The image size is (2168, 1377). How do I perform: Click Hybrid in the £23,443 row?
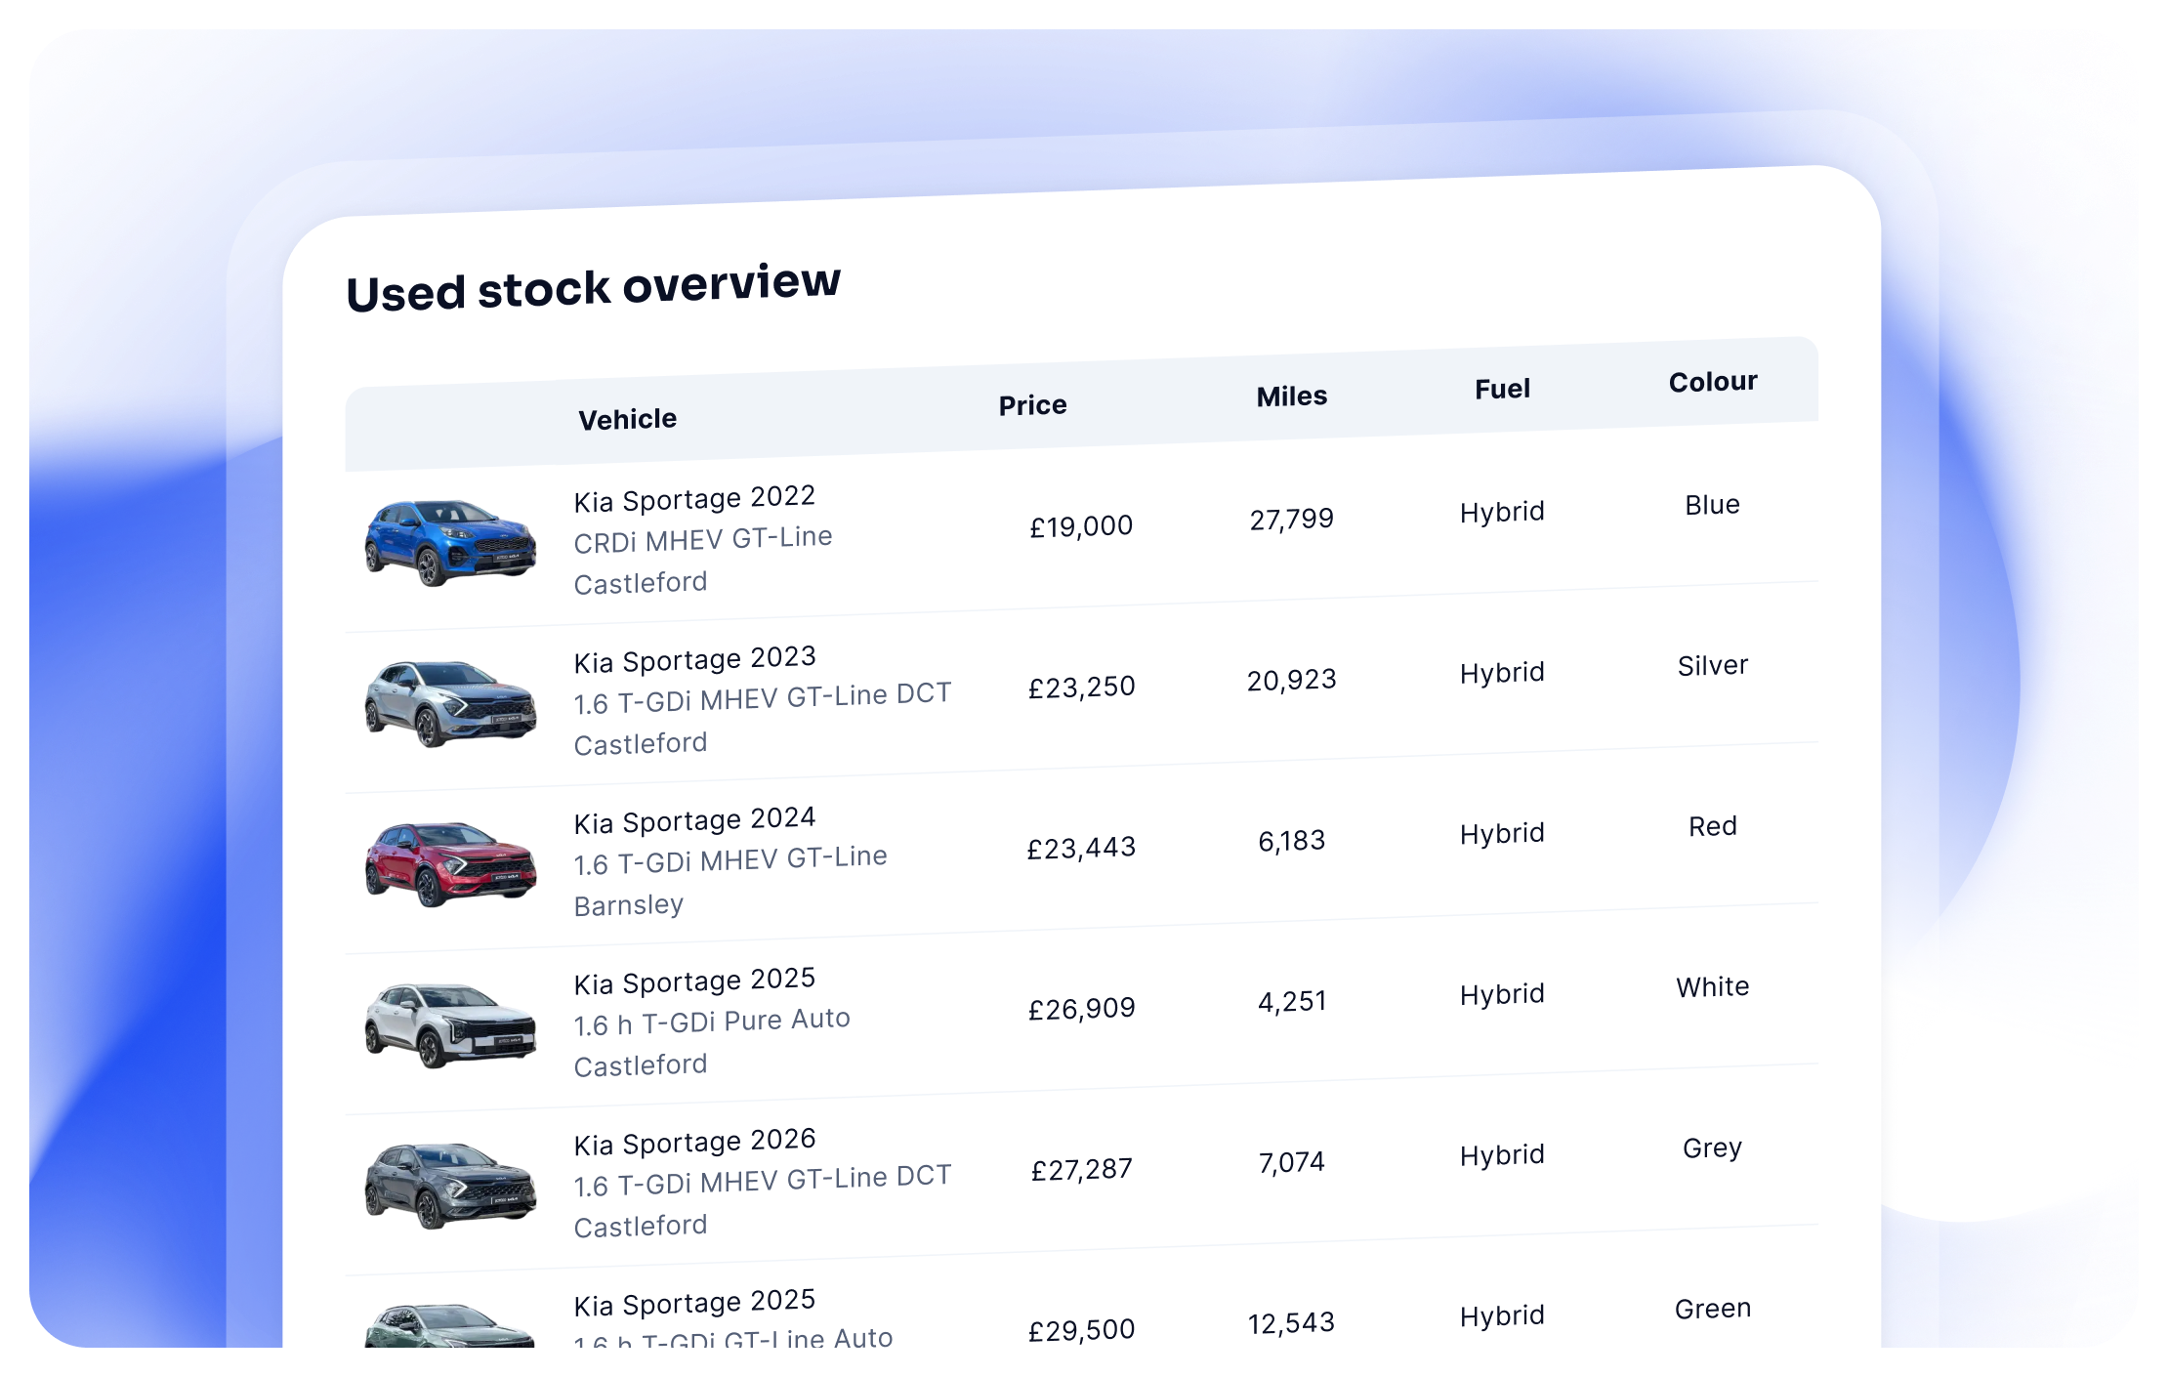tap(1502, 833)
